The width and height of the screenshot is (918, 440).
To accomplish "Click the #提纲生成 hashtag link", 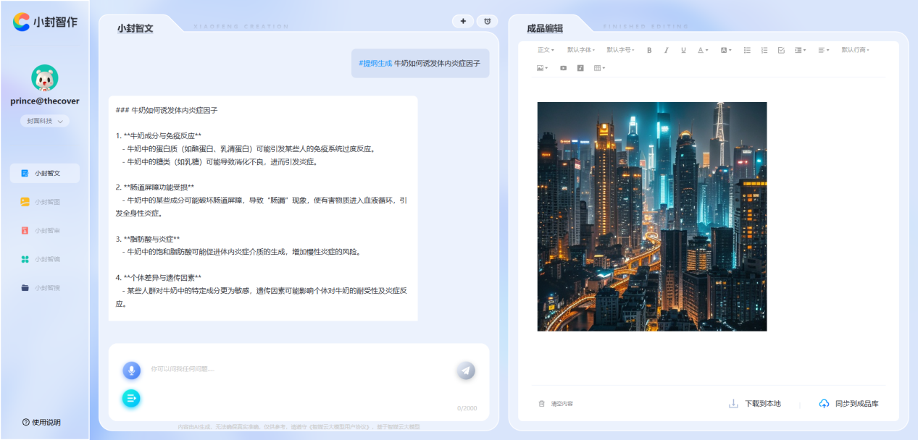I will click(375, 64).
